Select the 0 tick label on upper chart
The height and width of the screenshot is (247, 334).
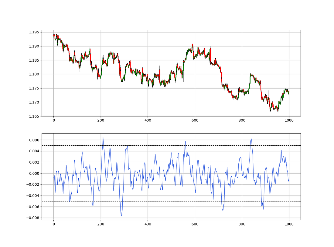(54, 121)
